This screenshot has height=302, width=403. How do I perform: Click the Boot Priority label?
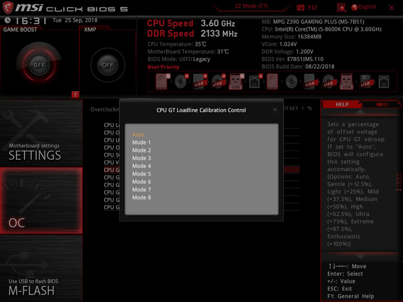coord(163,67)
